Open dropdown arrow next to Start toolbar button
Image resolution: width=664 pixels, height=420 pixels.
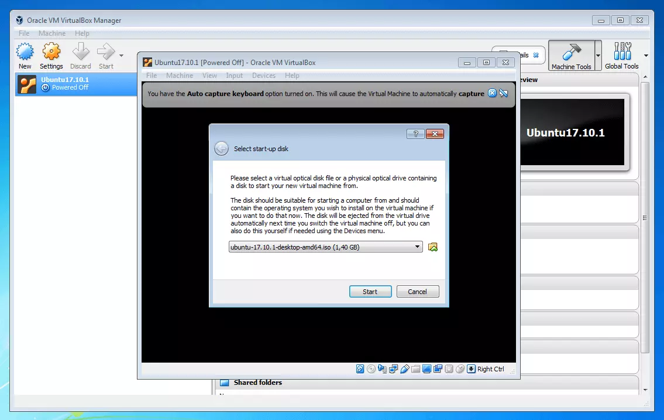click(121, 56)
